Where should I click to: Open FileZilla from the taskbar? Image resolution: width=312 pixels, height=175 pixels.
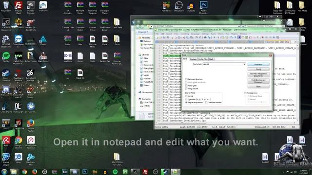[x=145, y=172]
